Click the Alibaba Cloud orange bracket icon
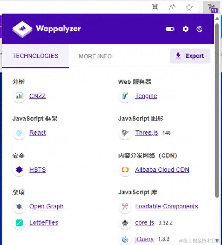Screen dimensions: 222x245 click(125, 170)
